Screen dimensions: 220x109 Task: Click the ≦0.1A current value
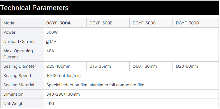(51, 42)
